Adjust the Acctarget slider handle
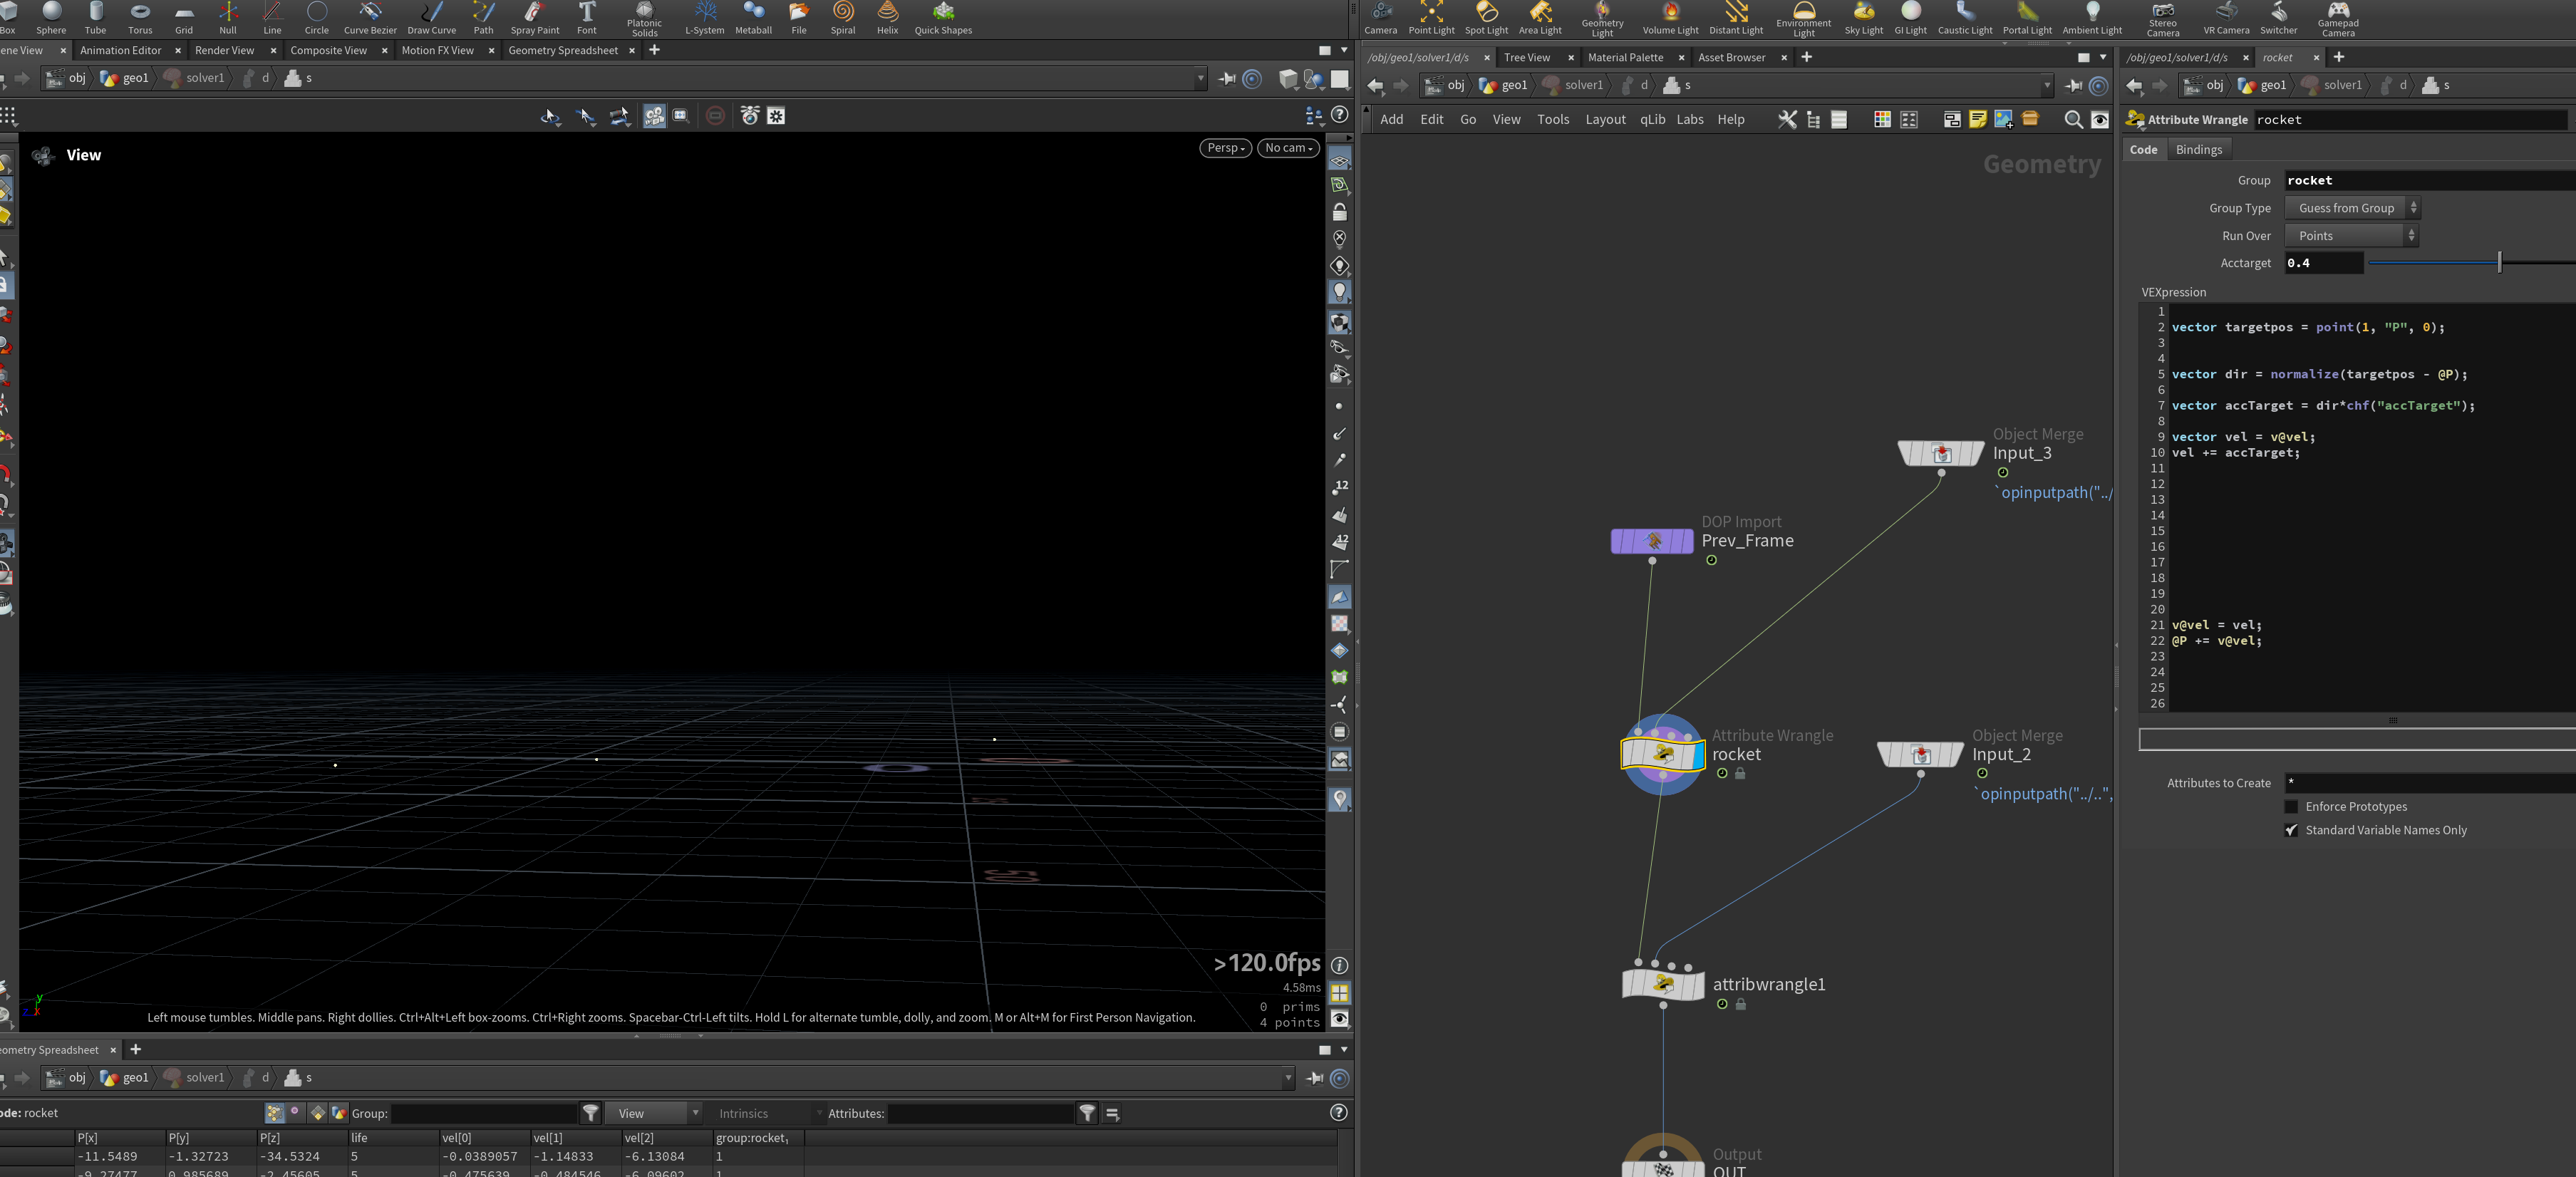The height and width of the screenshot is (1177, 2576). (2499, 263)
